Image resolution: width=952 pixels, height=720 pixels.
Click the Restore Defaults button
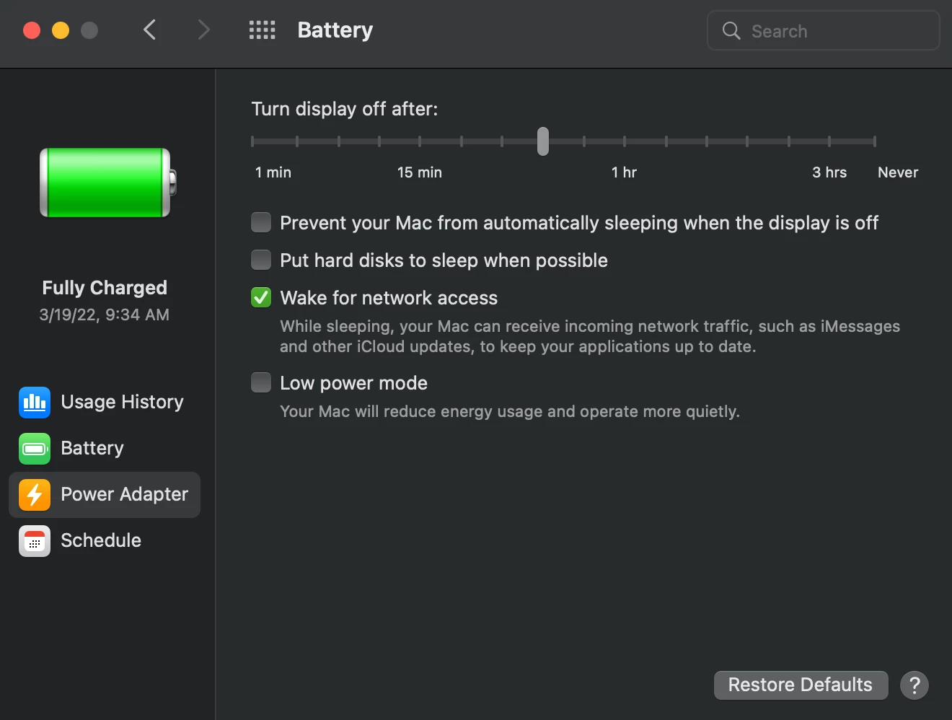click(801, 685)
